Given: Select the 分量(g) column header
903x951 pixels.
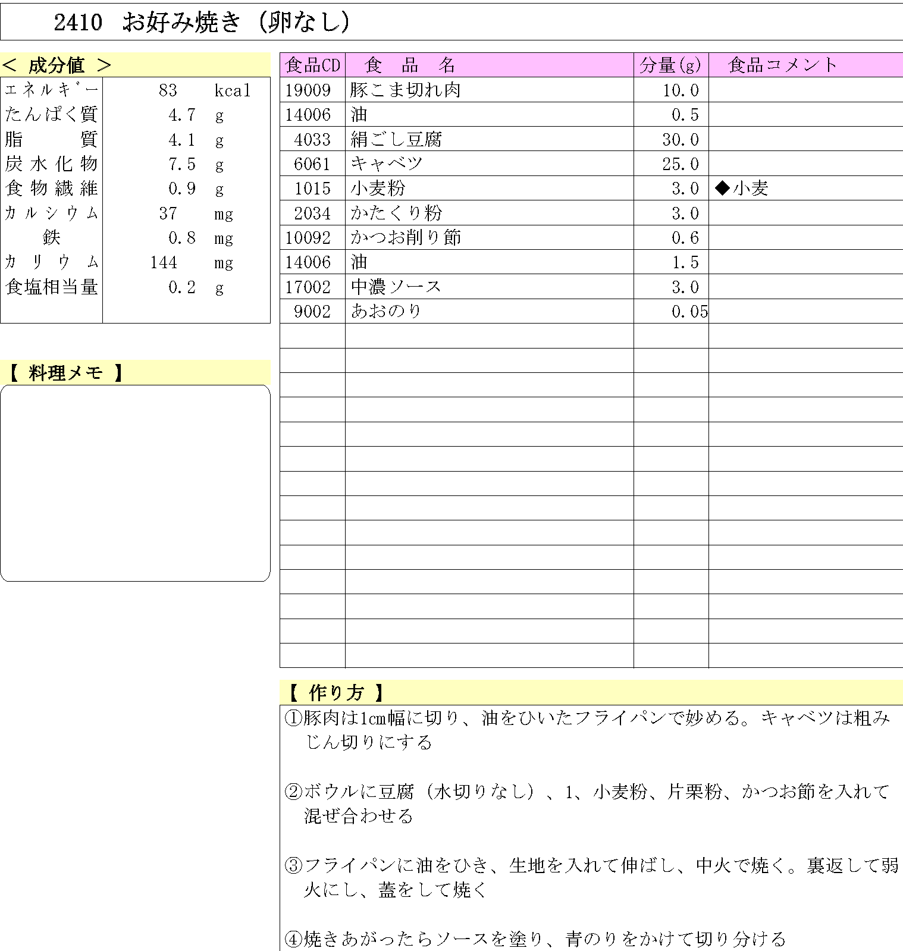Looking at the screenshot, I should coord(670,65).
